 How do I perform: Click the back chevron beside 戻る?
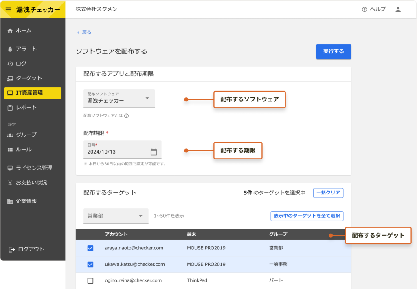(x=78, y=33)
